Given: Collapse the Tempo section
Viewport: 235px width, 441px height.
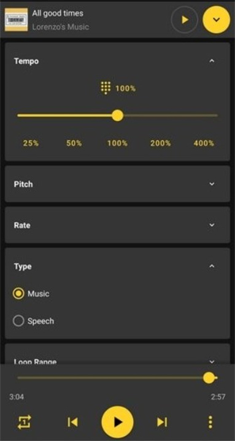Looking at the screenshot, I should pos(212,61).
